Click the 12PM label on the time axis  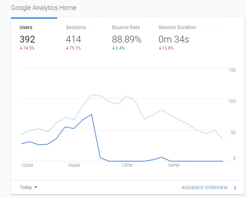pos(127,165)
